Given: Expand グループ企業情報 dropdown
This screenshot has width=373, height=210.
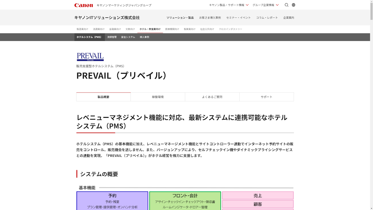Looking at the screenshot, I should click(x=266, y=5).
